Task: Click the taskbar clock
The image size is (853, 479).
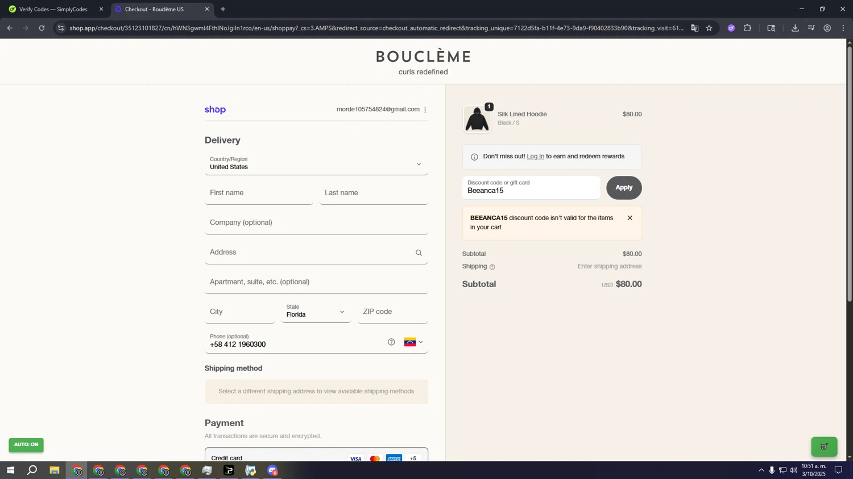Action: [x=813, y=470]
